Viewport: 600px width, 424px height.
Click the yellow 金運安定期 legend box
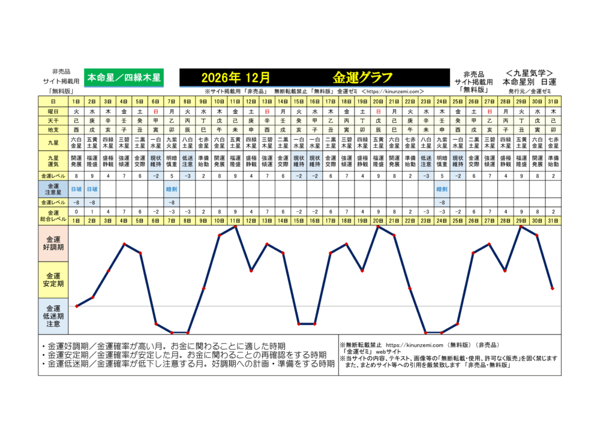[53, 280]
